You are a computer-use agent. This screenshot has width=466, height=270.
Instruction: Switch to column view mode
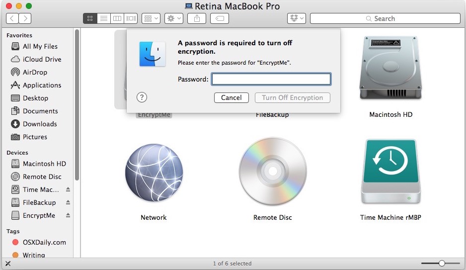coord(117,18)
